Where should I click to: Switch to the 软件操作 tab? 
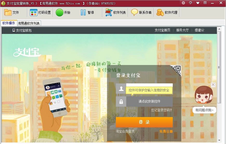[x=9, y=23]
